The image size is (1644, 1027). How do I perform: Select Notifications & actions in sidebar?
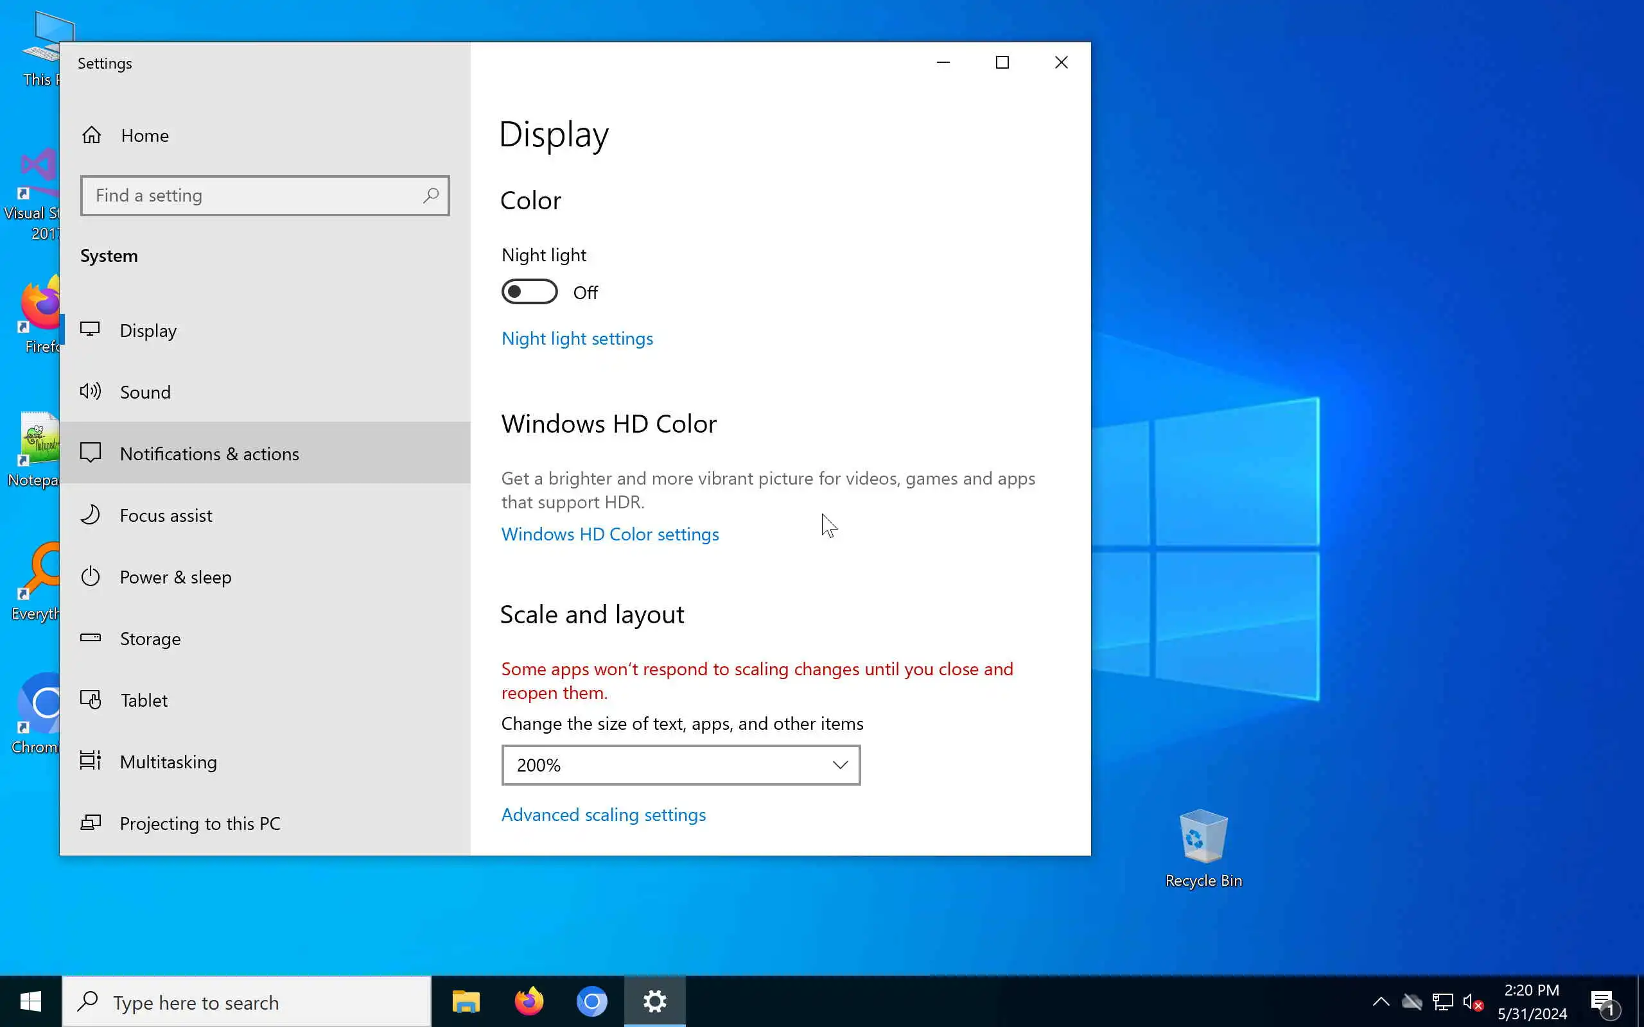(209, 453)
